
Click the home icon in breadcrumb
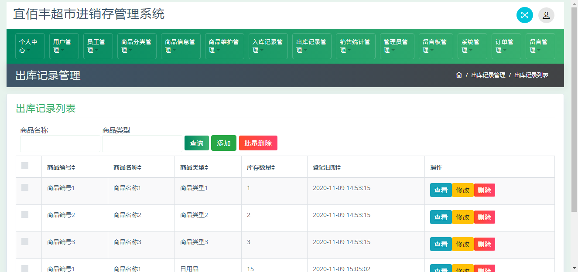(x=458, y=75)
